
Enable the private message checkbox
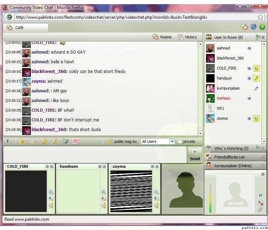pos(180,141)
